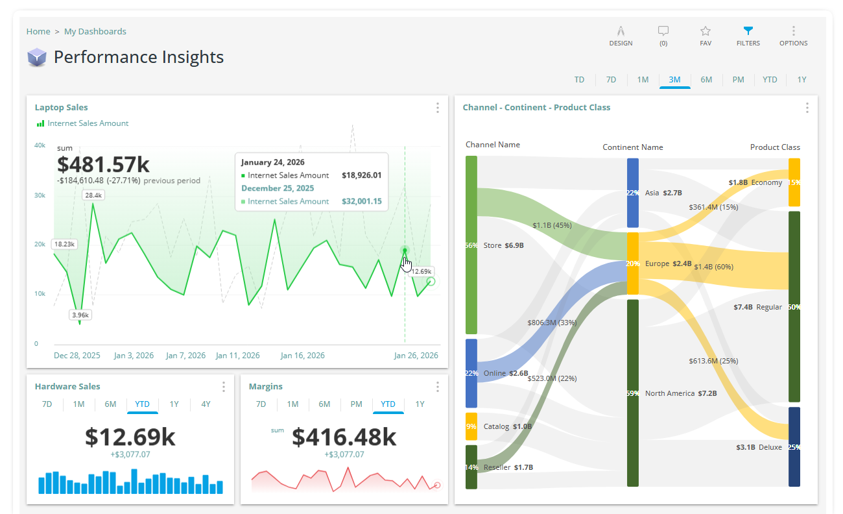The width and height of the screenshot is (843, 514).
Task: Click the Europe node in the Sankey chart
Action: coord(632,263)
